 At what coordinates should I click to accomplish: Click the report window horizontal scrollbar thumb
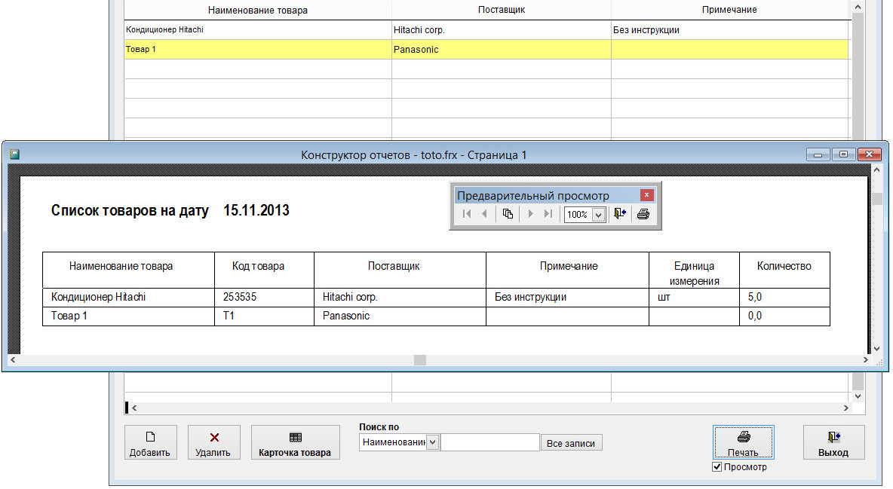pyautogui.click(x=420, y=360)
